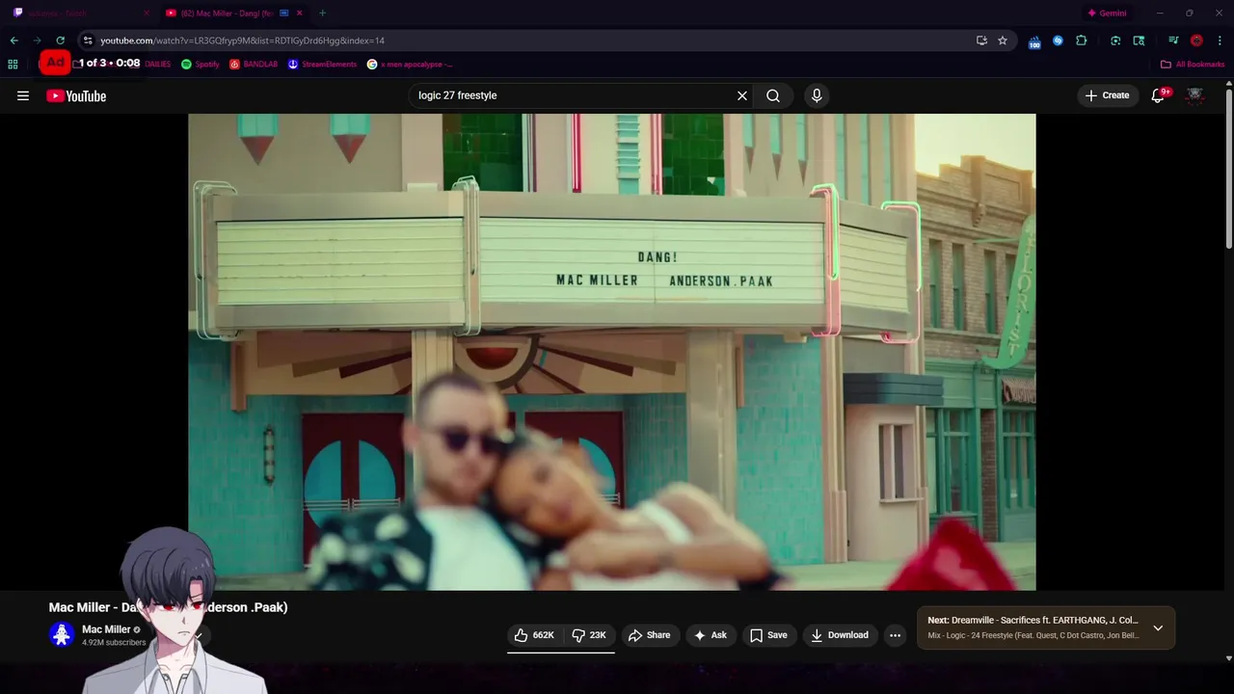
Task: Click the Next: Dreamville - Sacrifices text
Action: (1033, 621)
